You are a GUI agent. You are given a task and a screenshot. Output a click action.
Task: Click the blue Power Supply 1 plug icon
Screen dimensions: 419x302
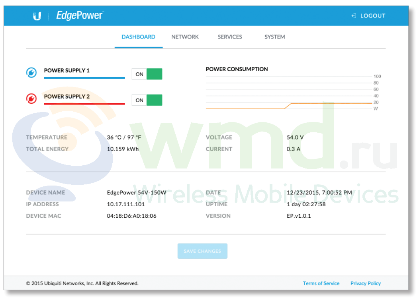pos(31,72)
